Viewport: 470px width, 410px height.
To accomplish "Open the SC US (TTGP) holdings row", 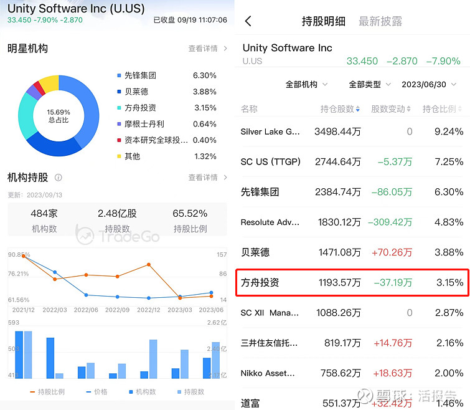I will pos(352,162).
